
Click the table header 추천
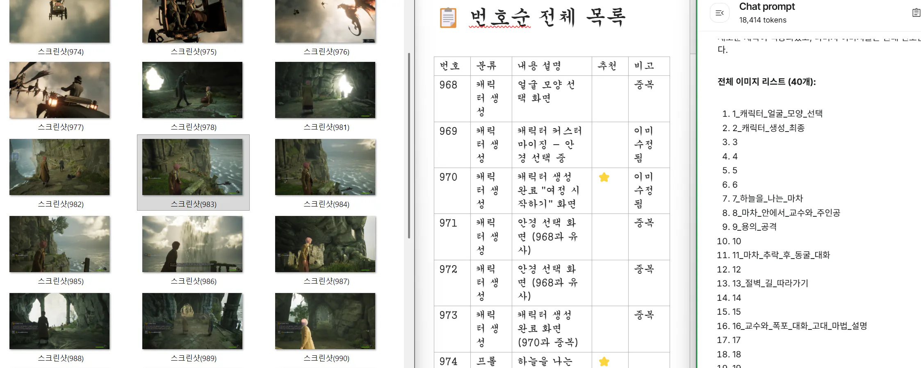607,66
